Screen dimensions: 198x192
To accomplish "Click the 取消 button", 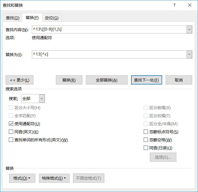I will click(x=179, y=80).
